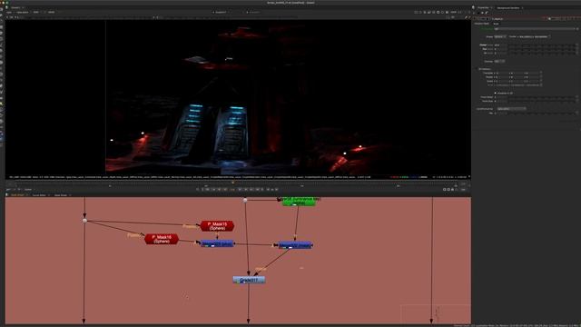Click the rotate x value field

501,77
